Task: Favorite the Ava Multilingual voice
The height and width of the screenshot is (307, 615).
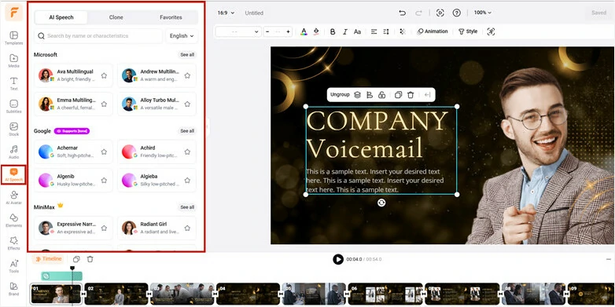Action: [x=104, y=75]
